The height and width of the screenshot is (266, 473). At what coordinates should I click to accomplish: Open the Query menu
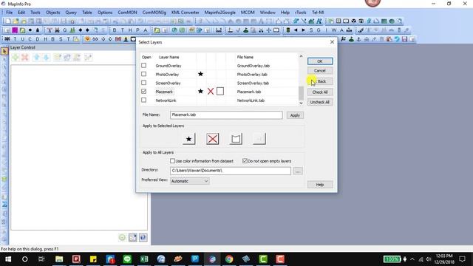71,13
